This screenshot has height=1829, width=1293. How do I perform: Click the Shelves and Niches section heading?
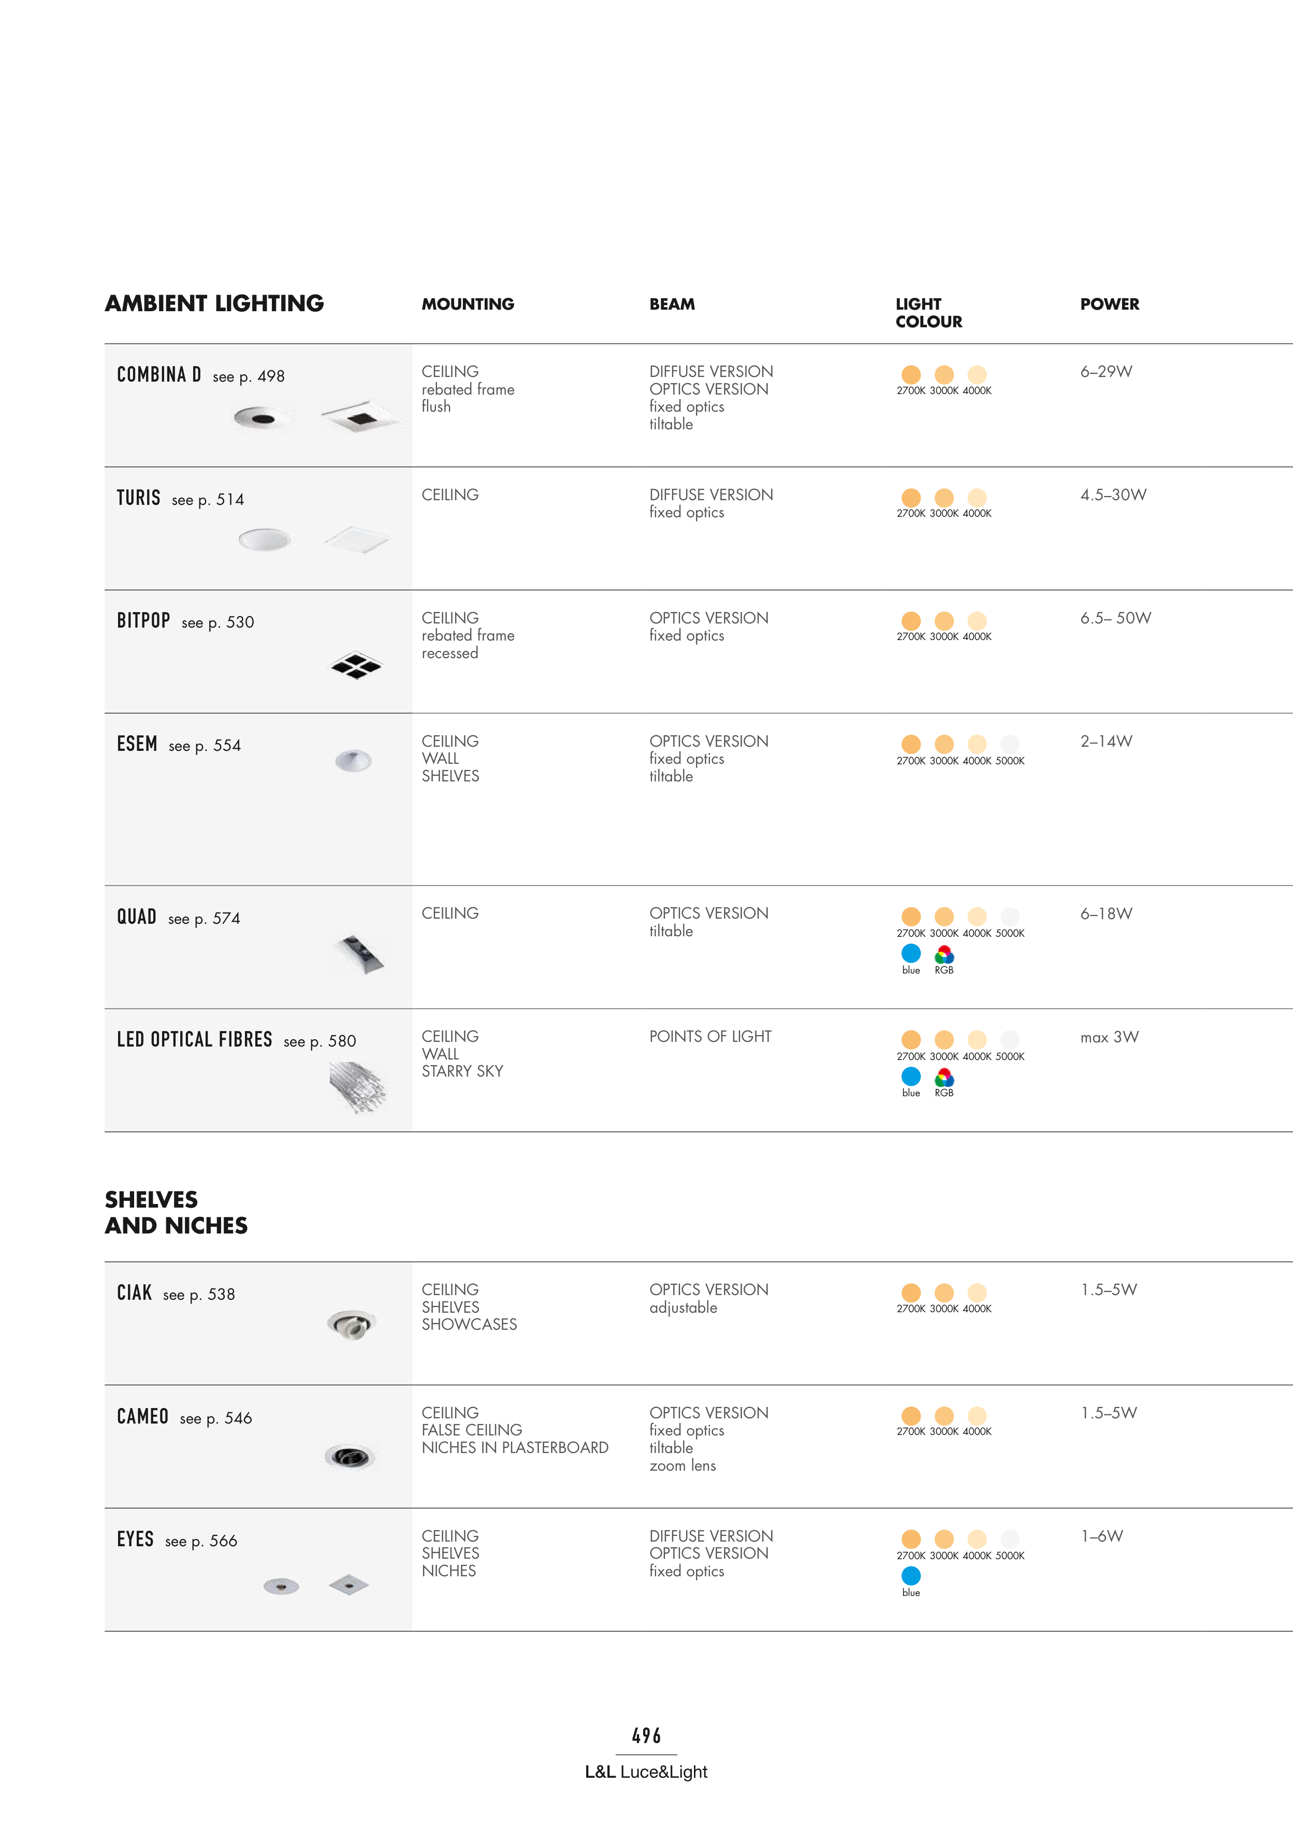click(176, 1212)
